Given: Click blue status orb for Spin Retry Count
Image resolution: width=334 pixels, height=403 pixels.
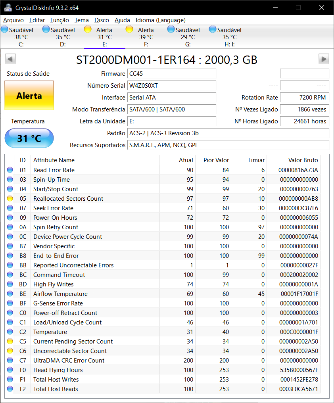Looking at the screenshot, I should tap(10, 227).
